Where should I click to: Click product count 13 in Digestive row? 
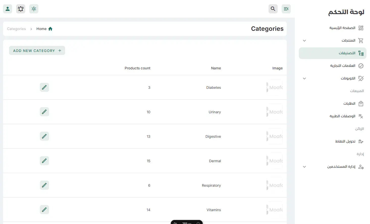tap(148, 136)
